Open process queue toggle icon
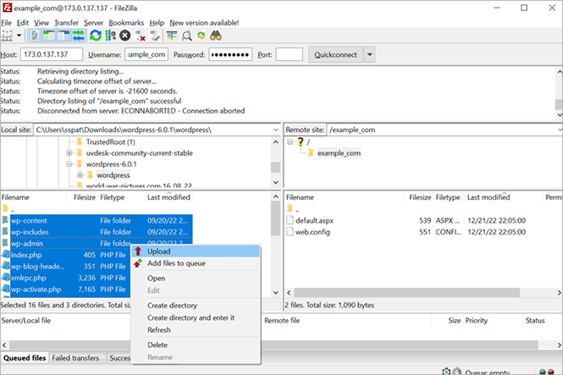Viewport: 563px width, 375px height. click(110, 36)
